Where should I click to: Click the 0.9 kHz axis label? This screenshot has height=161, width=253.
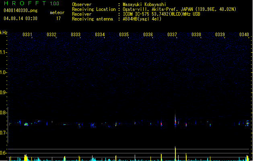[x=3, y=93]
